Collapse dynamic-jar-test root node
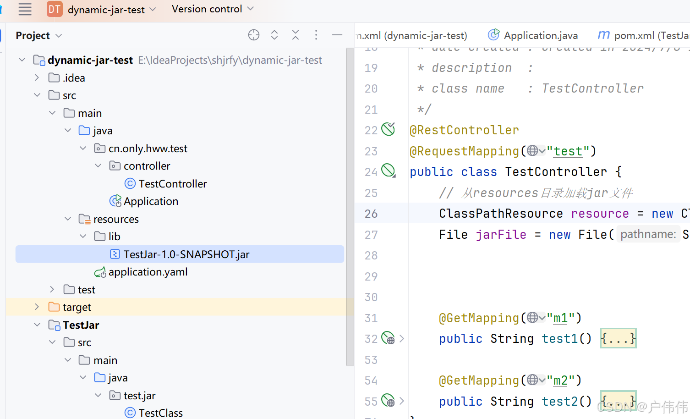 tap(22, 60)
